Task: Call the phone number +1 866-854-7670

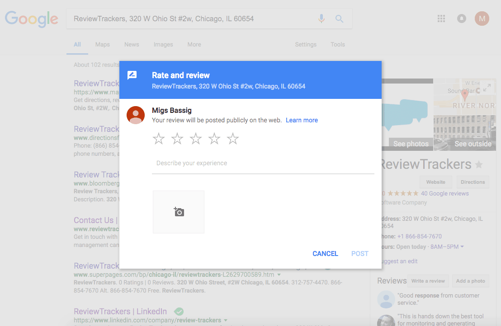Action: tap(420, 236)
